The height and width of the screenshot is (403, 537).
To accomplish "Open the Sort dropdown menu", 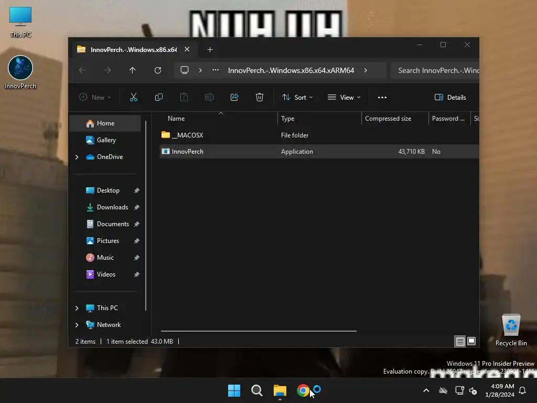I will click(297, 97).
